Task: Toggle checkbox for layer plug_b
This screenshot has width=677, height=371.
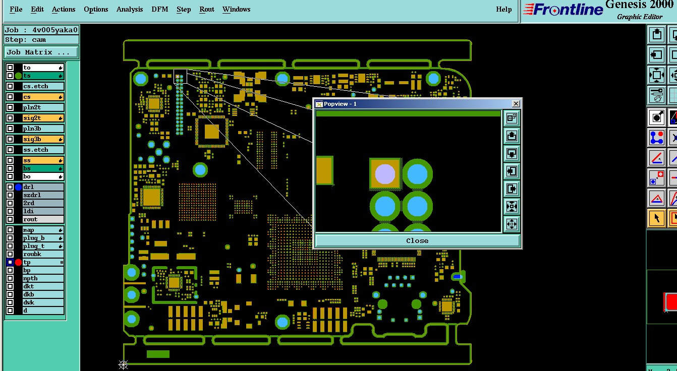Action: (10, 238)
